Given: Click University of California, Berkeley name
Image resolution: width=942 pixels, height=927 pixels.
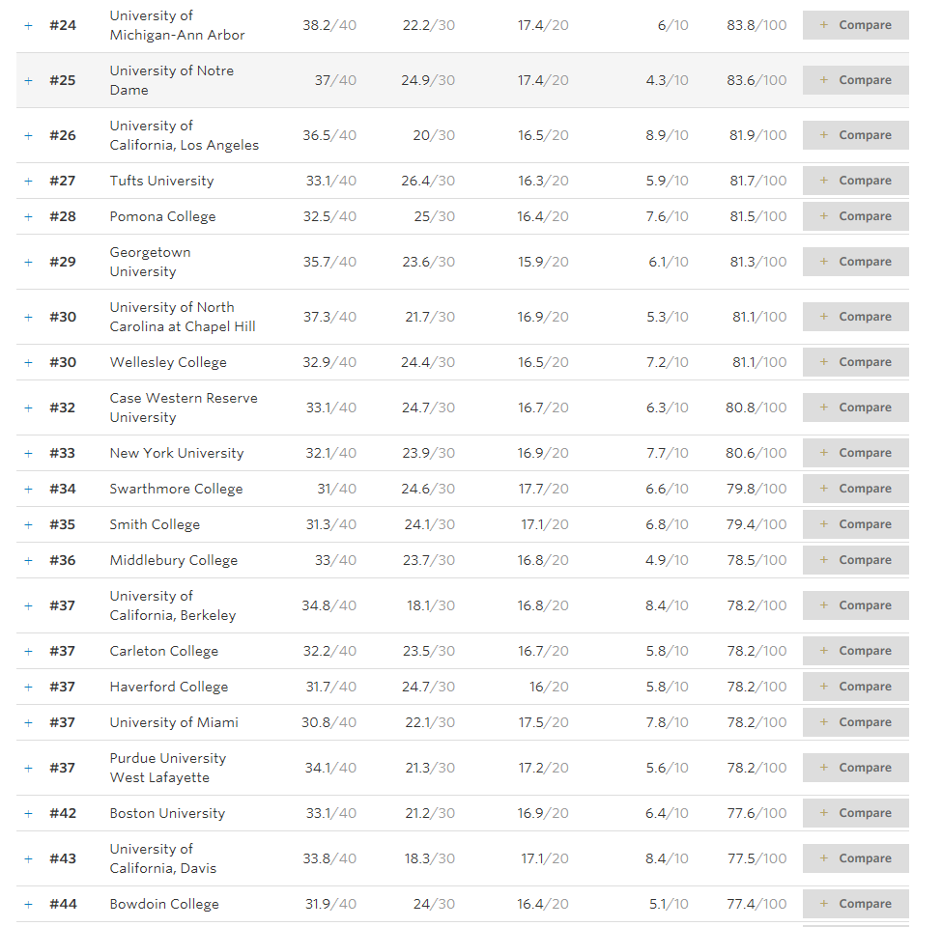Looking at the screenshot, I should 172,605.
